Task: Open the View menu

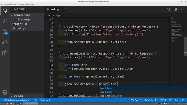Action: [15, 5]
